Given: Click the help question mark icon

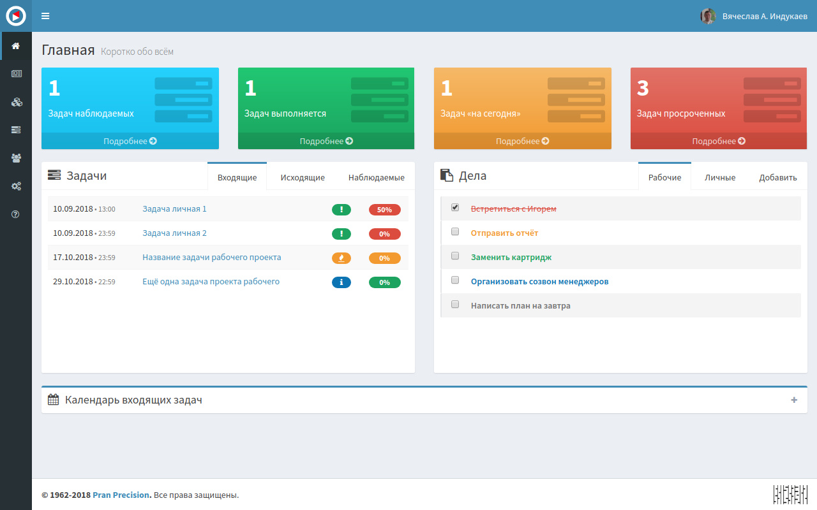Looking at the screenshot, I should click(16, 214).
